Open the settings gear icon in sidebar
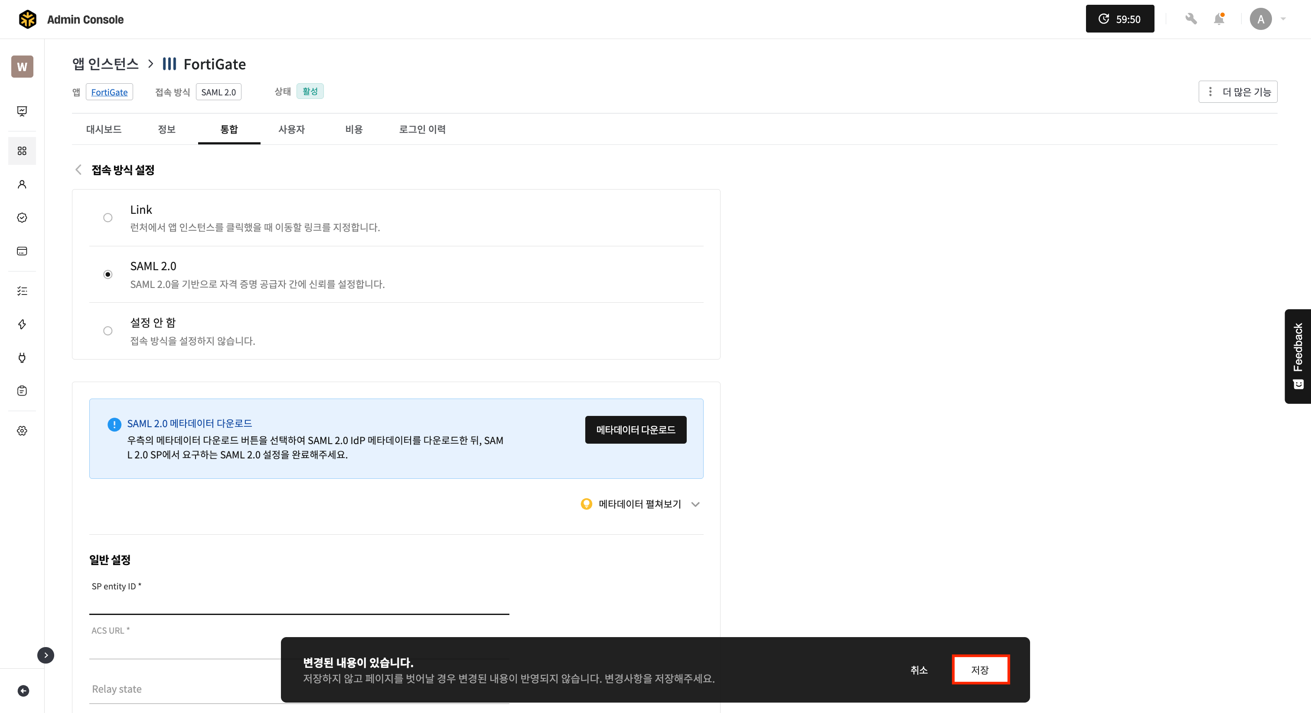 [x=22, y=431]
